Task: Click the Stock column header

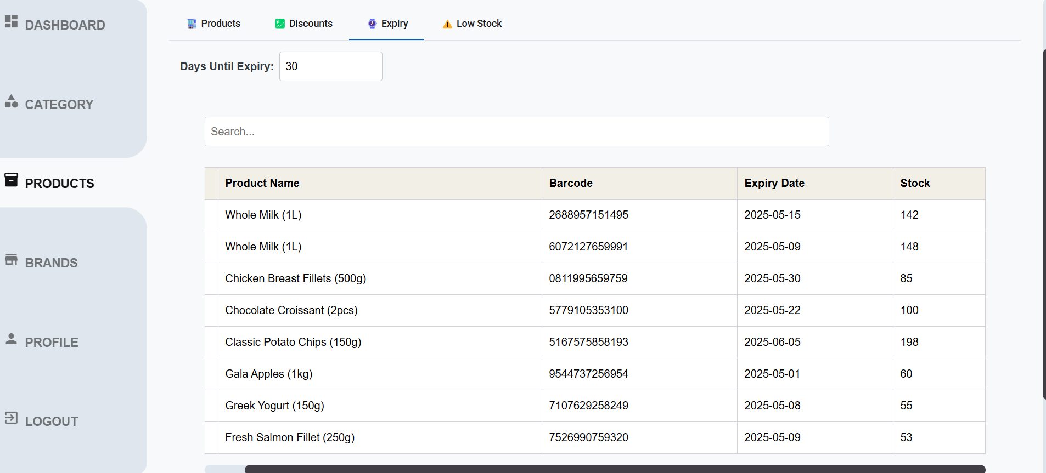Action: pos(915,183)
